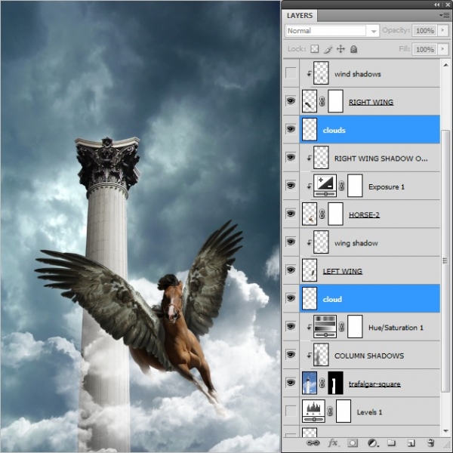Switch to the LAYERS tab
453x453 pixels.
coord(300,15)
